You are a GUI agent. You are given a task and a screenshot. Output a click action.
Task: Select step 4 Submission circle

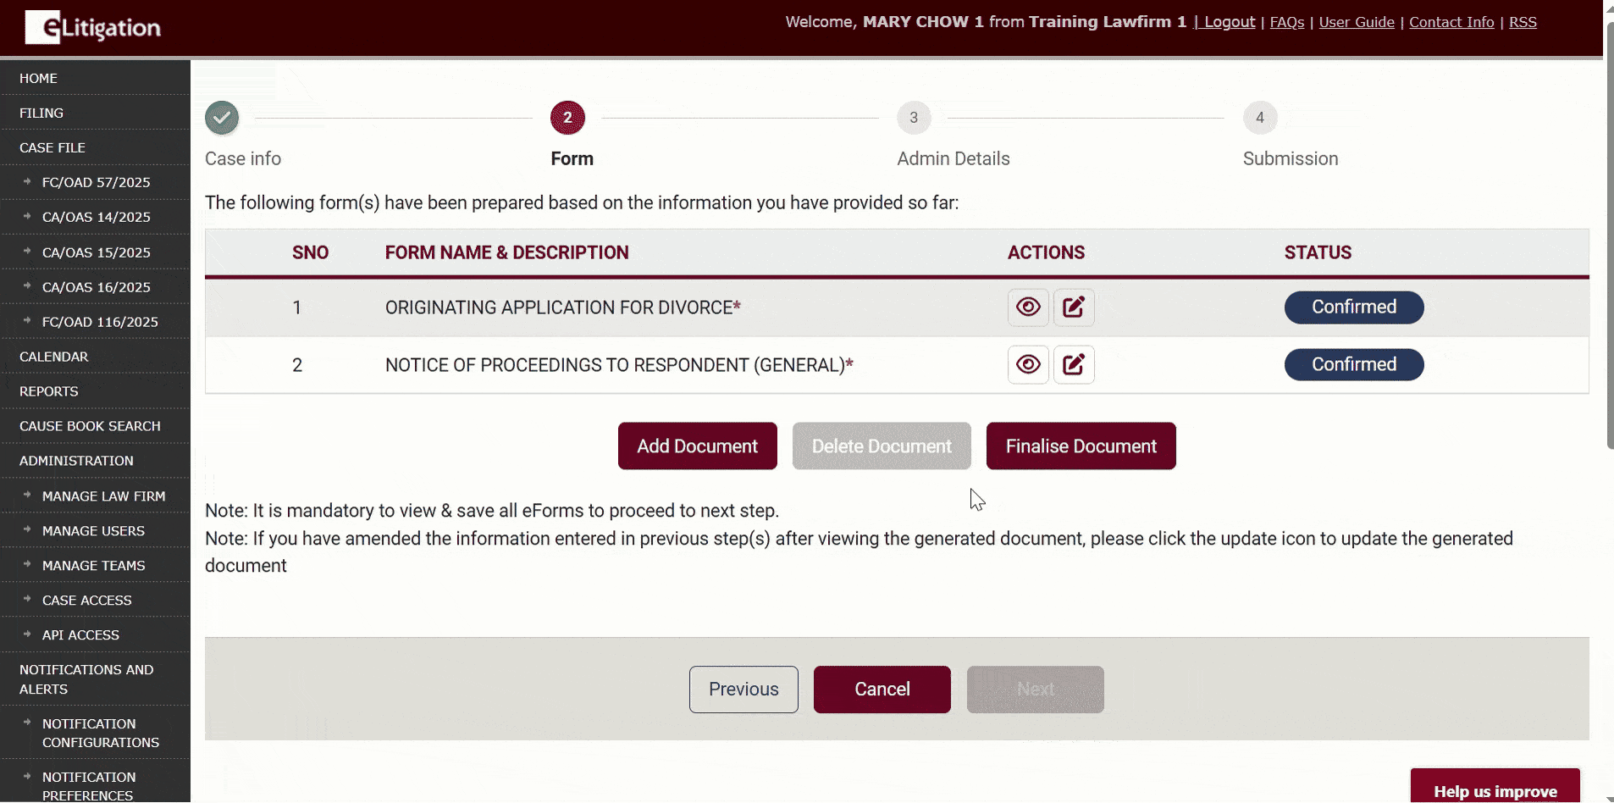point(1259,118)
